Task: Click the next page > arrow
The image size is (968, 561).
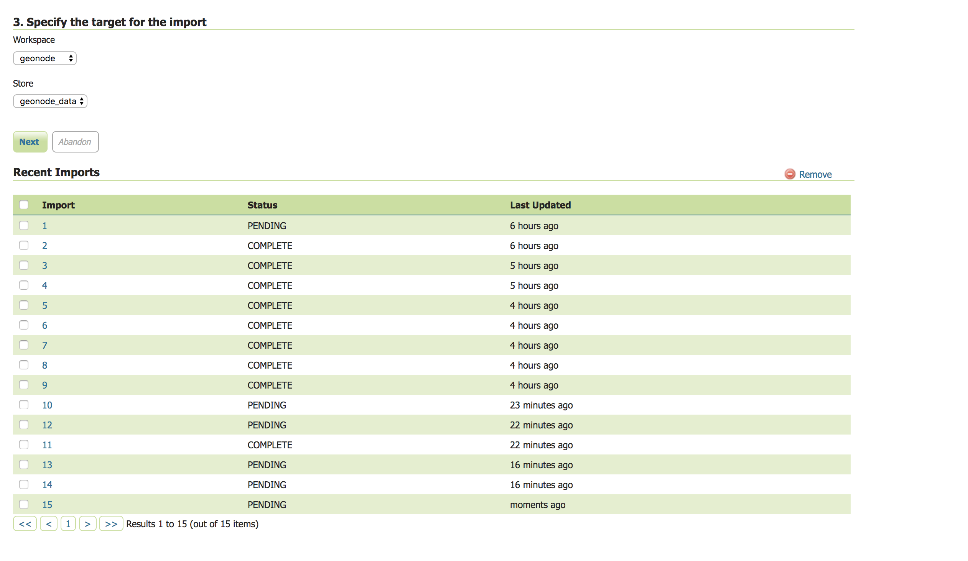Action: 87,524
